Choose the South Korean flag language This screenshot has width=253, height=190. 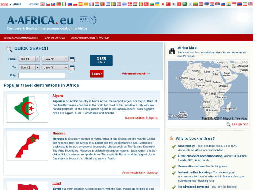point(174,4)
